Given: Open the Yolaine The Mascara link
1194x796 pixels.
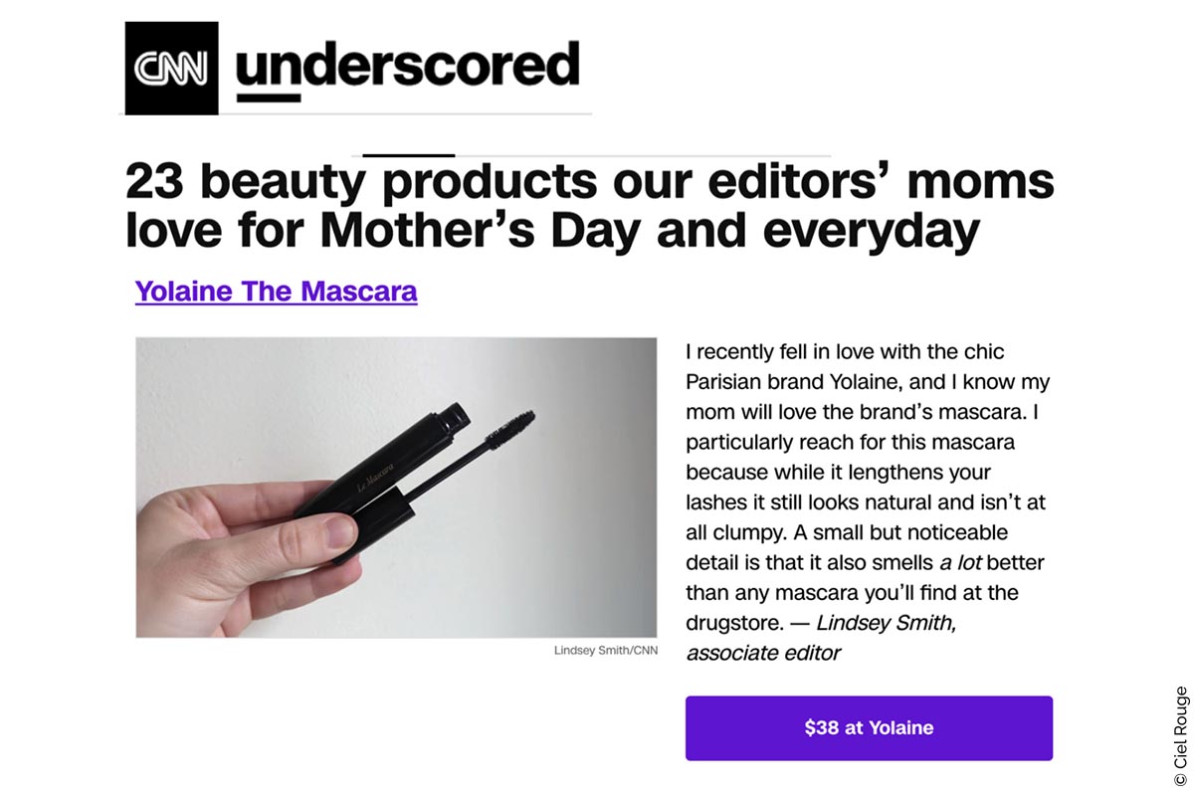Looking at the screenshot, I should pyautogui.click(x=276, y=292).
